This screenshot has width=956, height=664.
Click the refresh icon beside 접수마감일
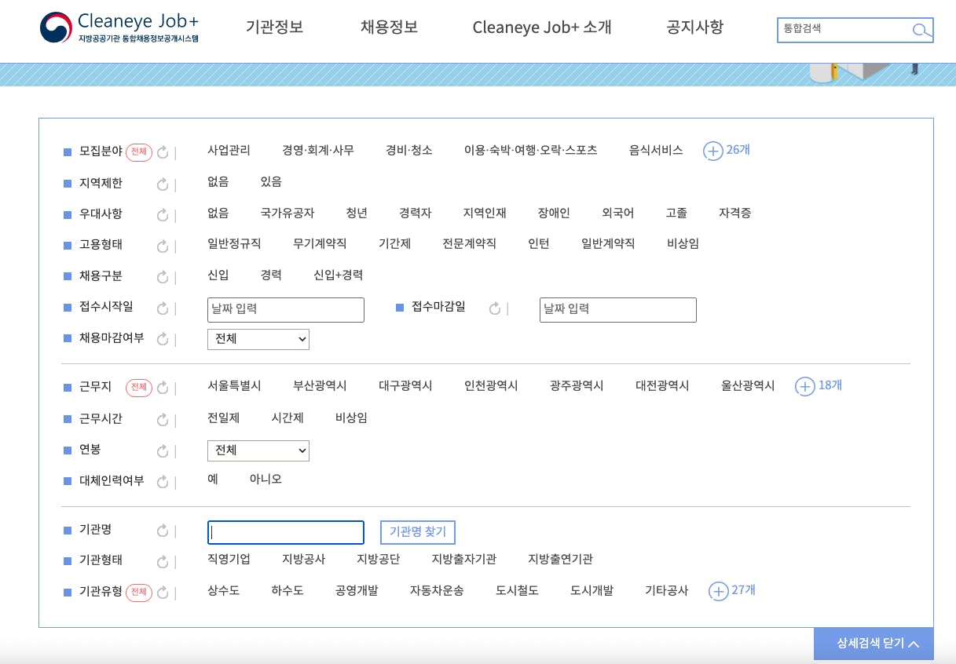(x=495, y=309)
